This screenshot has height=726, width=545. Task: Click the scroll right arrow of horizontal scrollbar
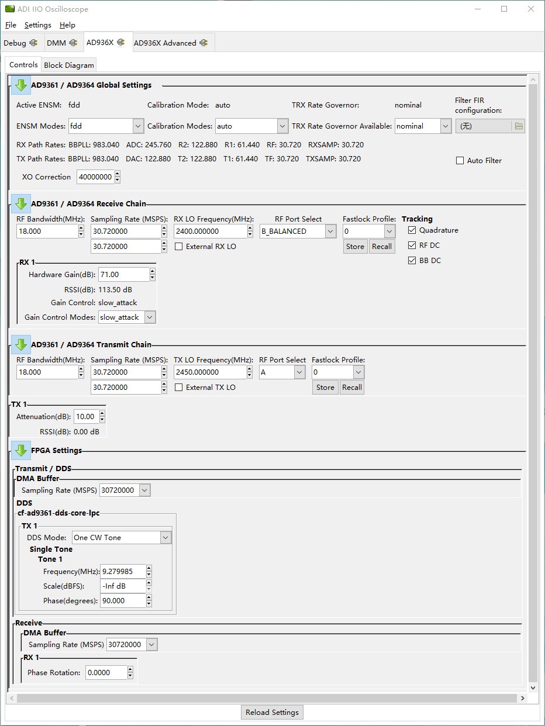point(523,699)
